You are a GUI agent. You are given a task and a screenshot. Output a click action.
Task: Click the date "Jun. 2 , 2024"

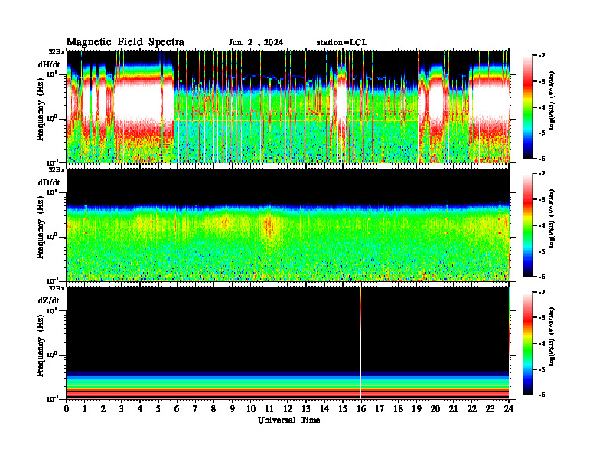click(x=256, y=42)
